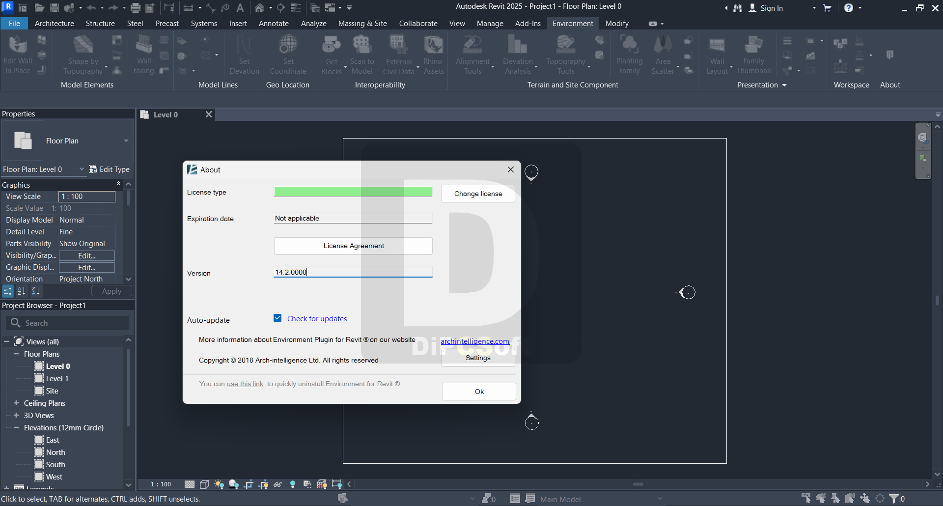The height and width of the screenshot is (506, 943).
Task: Click the Version text field
Action: (x=353, y=272)
